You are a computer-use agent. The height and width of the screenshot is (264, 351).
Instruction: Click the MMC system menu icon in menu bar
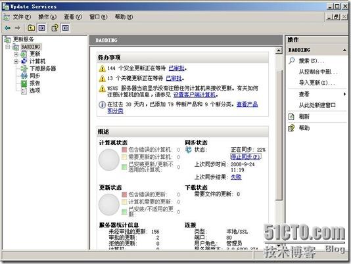(7, 17)
